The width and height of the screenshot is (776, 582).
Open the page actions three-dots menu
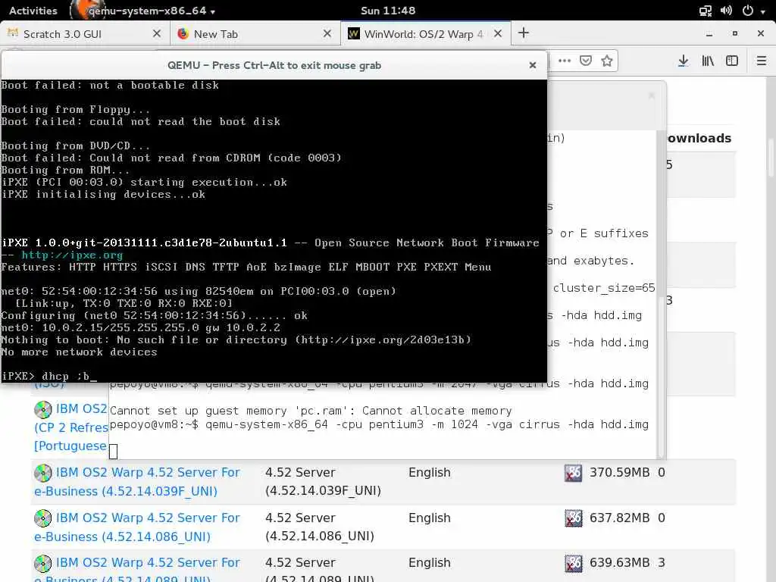coord(564,61)
